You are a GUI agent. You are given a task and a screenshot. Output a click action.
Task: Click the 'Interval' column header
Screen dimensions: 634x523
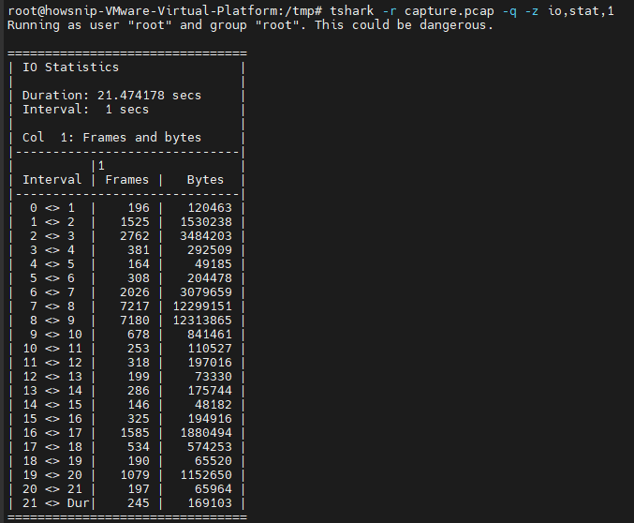click(52, 180)
